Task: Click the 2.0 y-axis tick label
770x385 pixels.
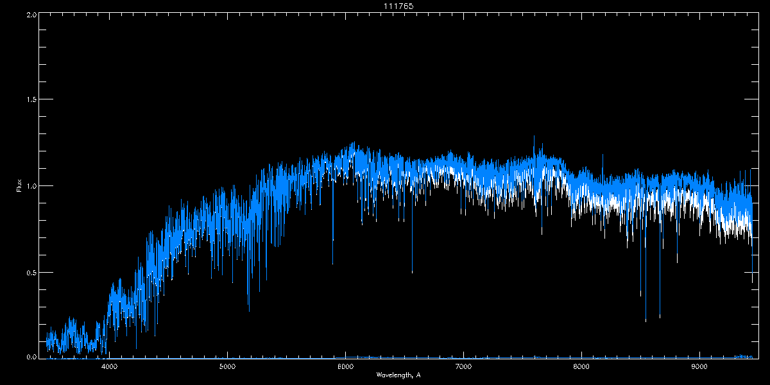Action: click(30, 14)
